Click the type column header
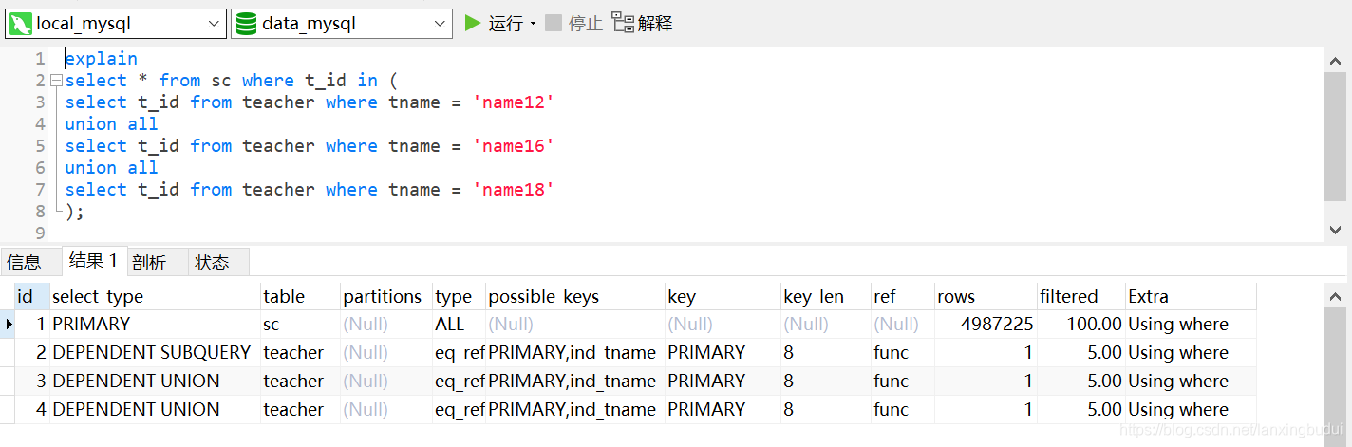 pos(460,296)
